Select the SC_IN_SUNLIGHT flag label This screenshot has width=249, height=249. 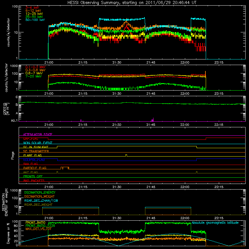click(x=36, y=147)
